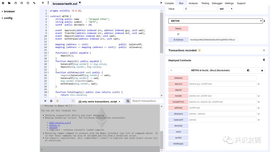
Task: Open the wei unit dropdown
Action: point(225,9)
